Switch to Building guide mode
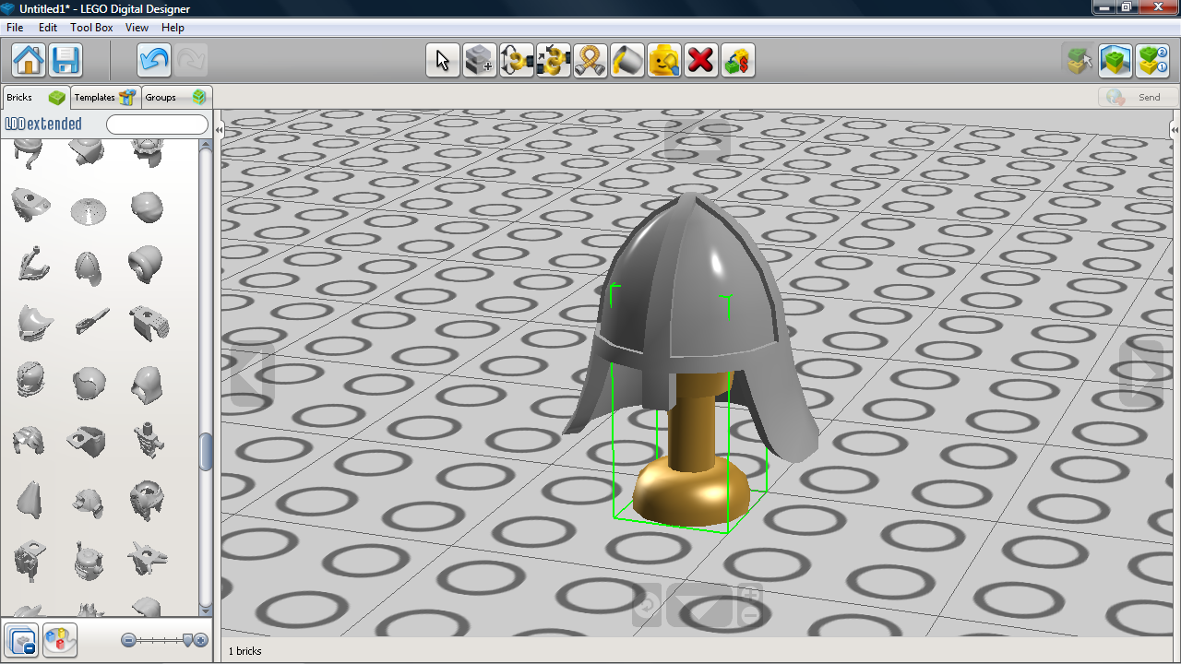Screen dimensions: 1181x664 click(x=1152, y=61)
